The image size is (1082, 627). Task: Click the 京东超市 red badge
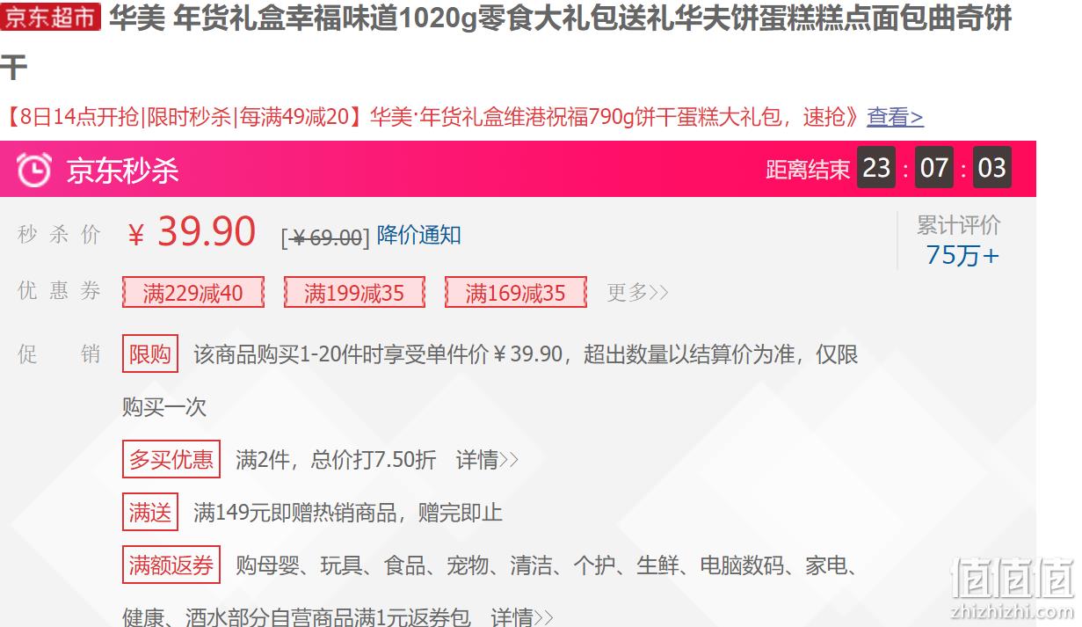click(x=51, y=17)
